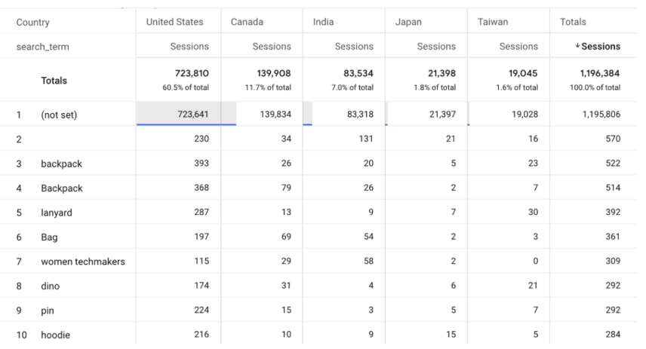
Task: Sort by Sessions under India
Action: click(354, 47)
